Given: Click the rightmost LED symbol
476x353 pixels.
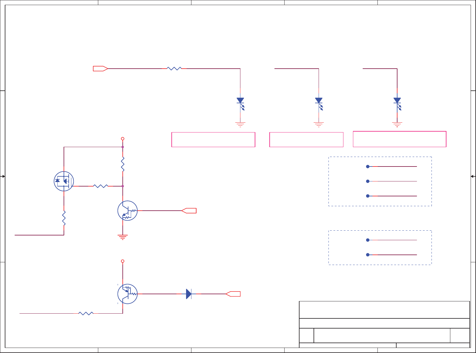Looking at the screenshot, I should click(397, 104).
